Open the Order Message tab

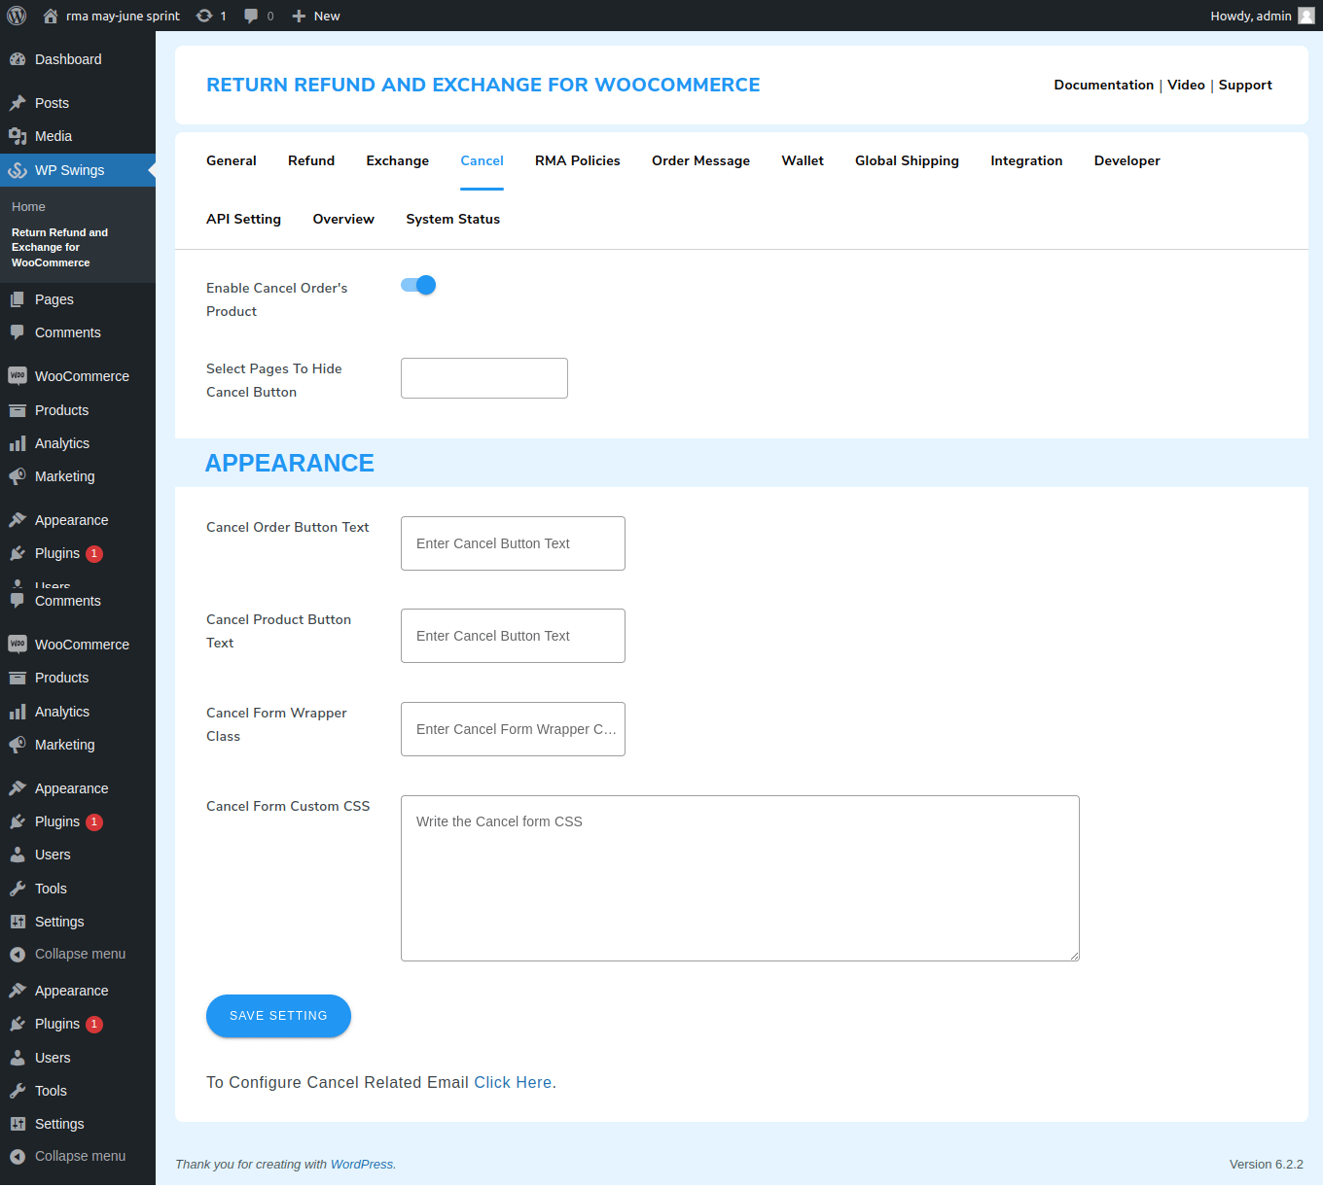pos(700,160)
